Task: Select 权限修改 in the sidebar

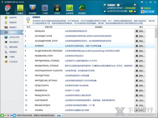Action: click(x=12, y=32)
